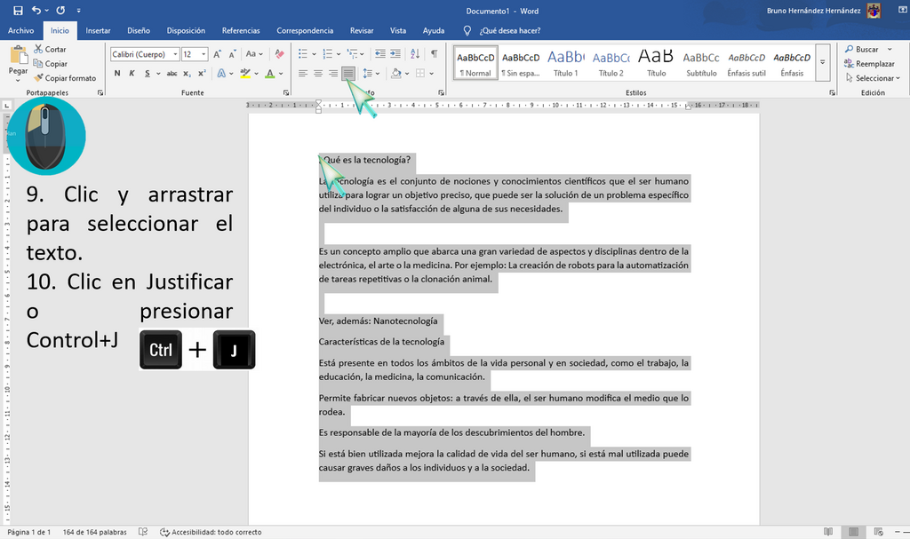This screenshot has height=539, width=910.
Task: Click the Reemplazar button
Action: [870, 63]
